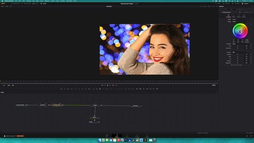Add a Text+ node from toolbar

[x=68, y=89]
